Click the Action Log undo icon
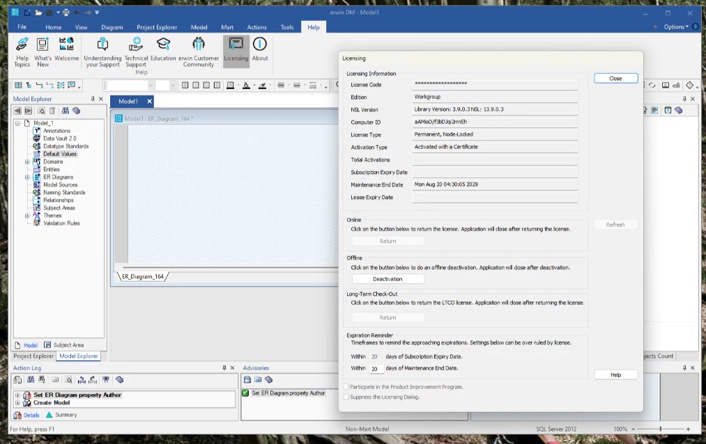This screenshot has height=444, width=706. 82,380
